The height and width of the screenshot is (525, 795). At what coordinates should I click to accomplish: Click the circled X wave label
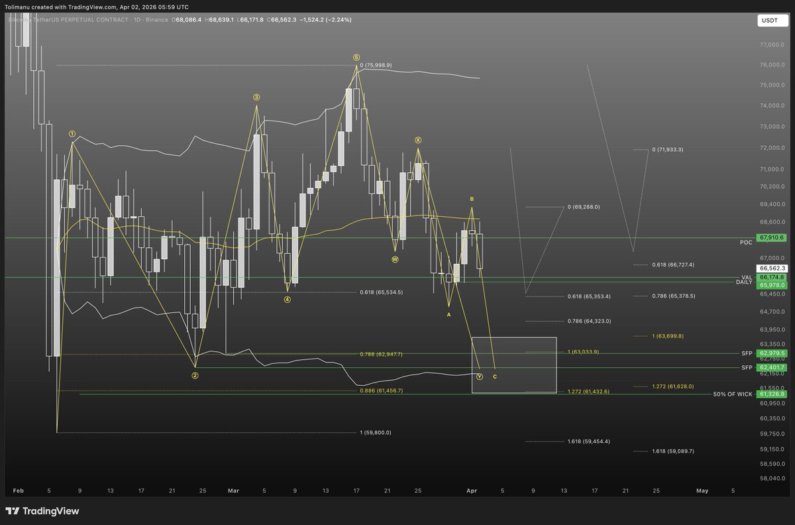click(418, 140)
